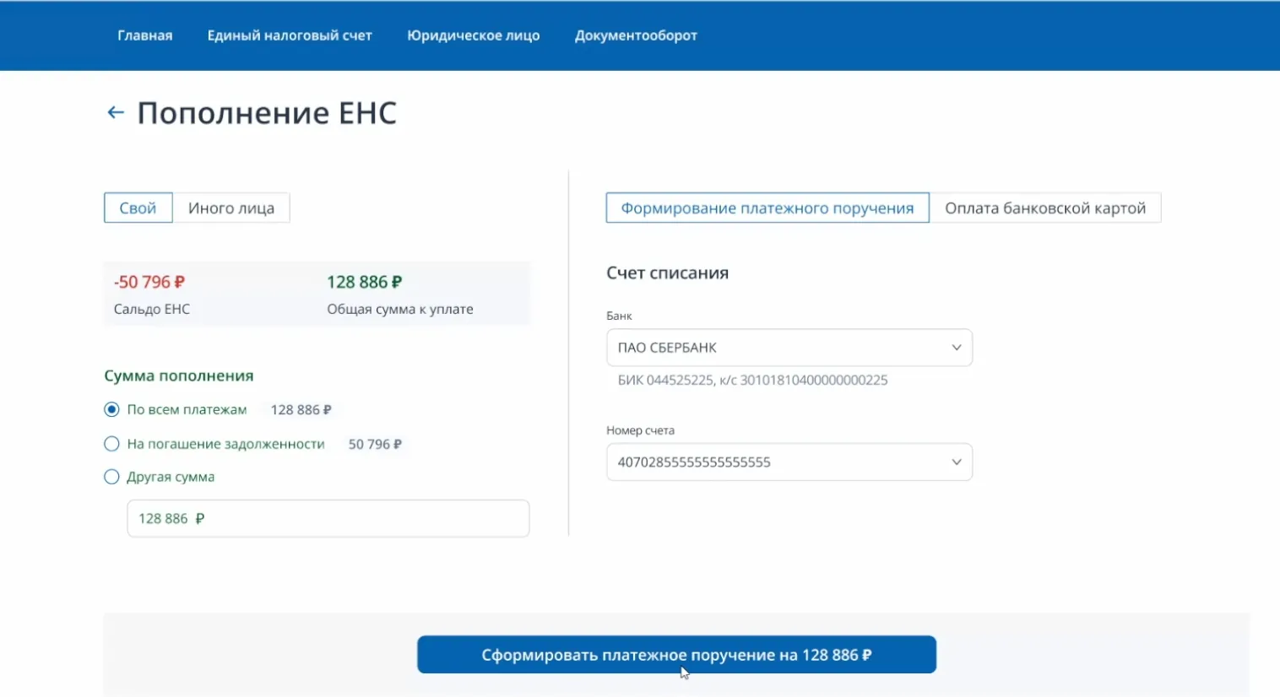The width and height of the screenshot is (1280, 697).
Task: Open the Главная menu item
Action: tap(144, 35)
